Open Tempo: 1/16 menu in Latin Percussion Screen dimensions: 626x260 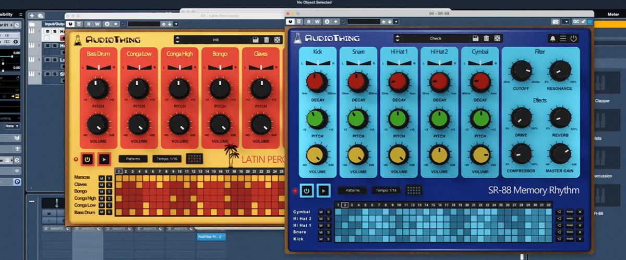click(167, 159)
